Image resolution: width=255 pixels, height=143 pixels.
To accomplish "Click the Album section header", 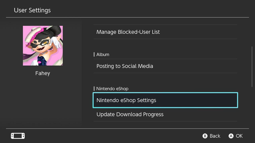I will pyautogui.click(x=103, y=54).
